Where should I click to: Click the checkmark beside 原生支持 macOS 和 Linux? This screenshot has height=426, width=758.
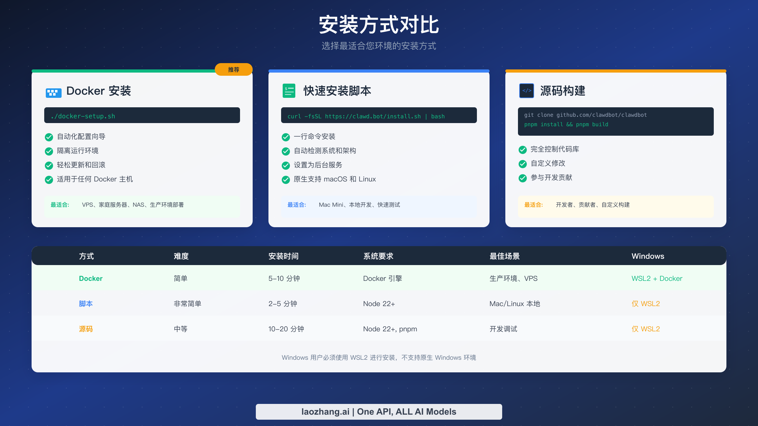286,180
